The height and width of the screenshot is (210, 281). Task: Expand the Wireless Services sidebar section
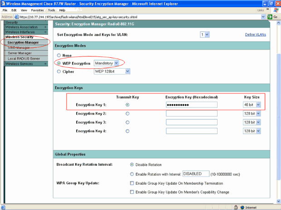click(45, 64)
